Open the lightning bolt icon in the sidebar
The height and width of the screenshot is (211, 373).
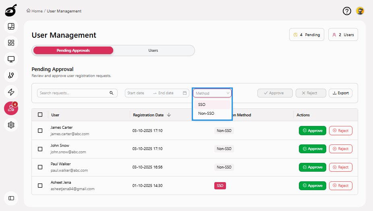(x=11, y=92)
